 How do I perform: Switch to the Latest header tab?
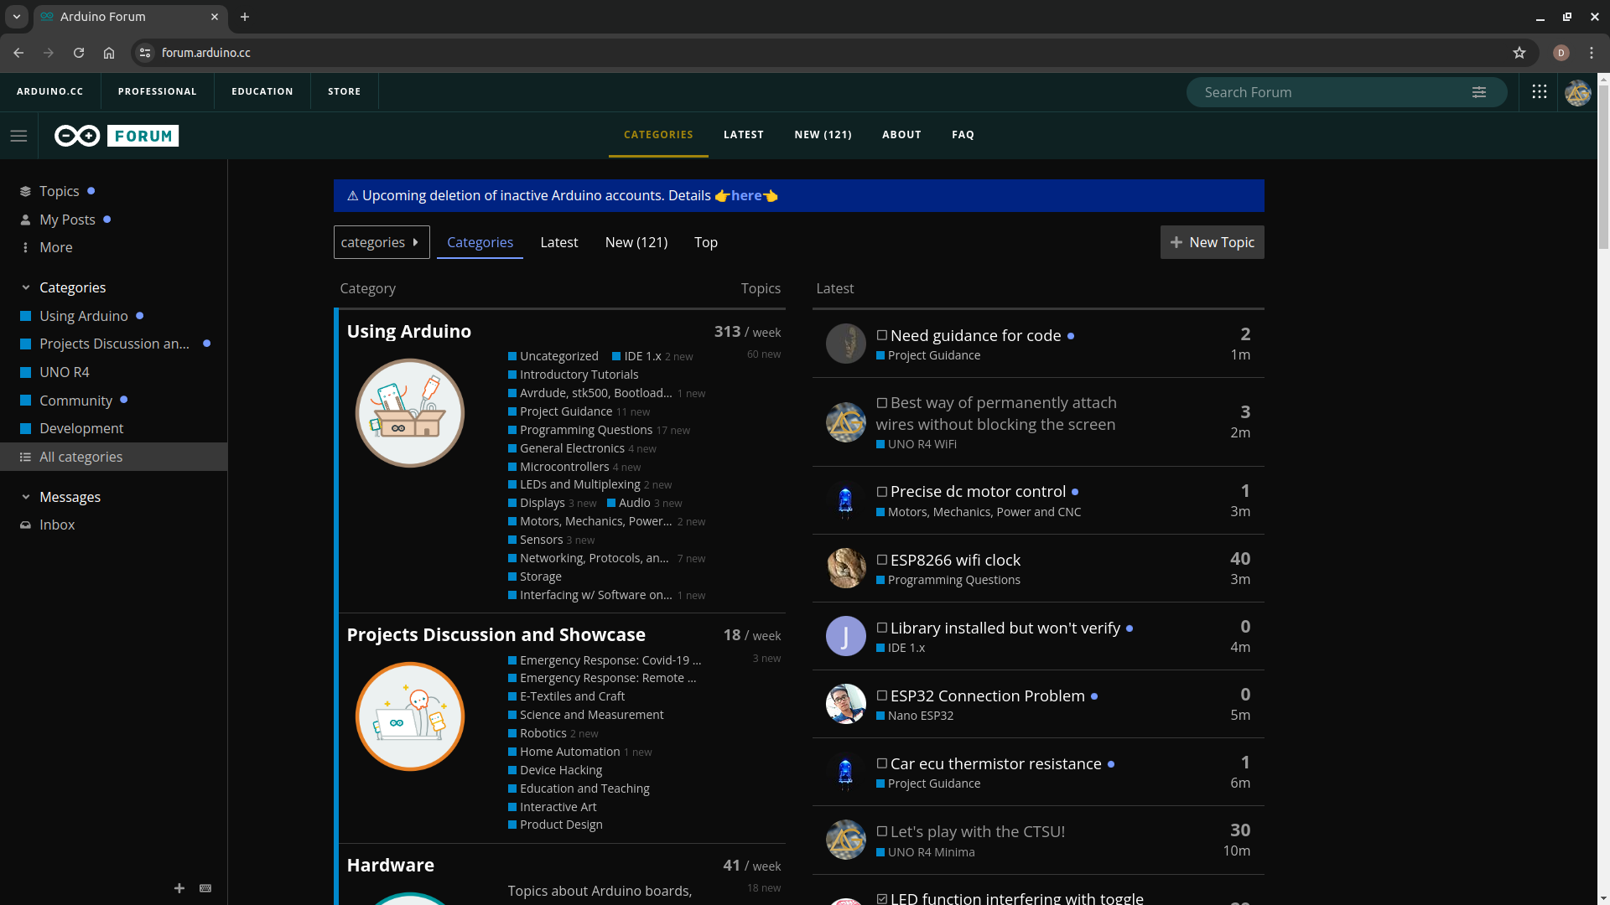743,134
